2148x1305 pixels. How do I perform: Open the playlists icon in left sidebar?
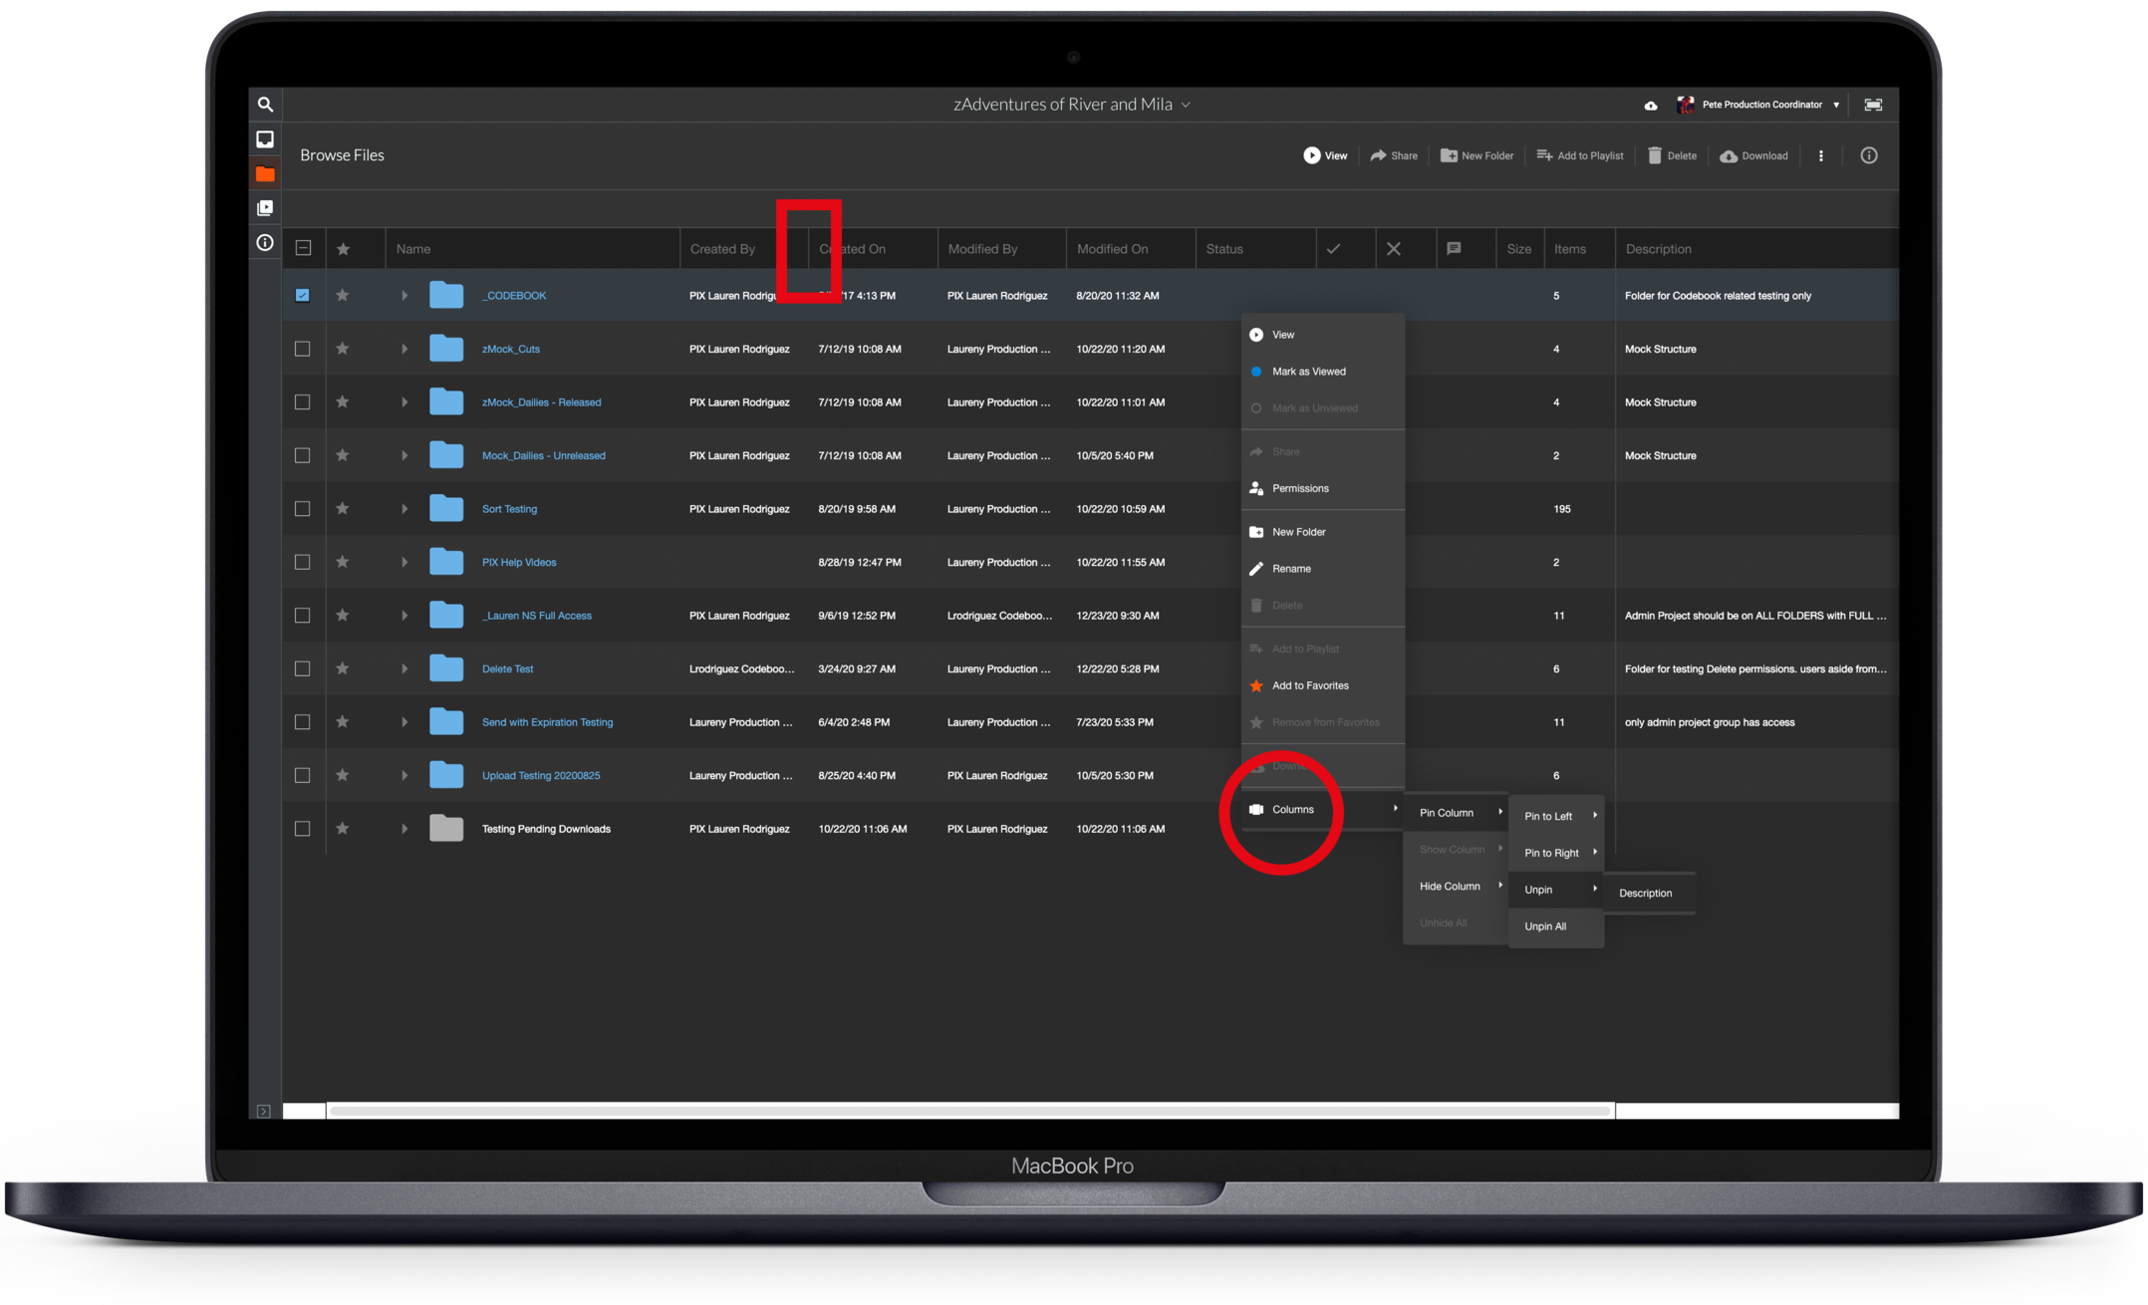[x=265, y=208]
